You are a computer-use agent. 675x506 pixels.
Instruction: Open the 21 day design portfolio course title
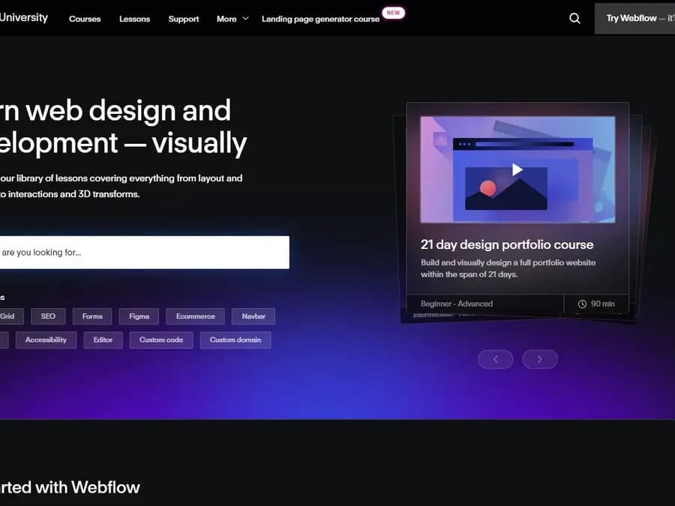coord(507,244)
